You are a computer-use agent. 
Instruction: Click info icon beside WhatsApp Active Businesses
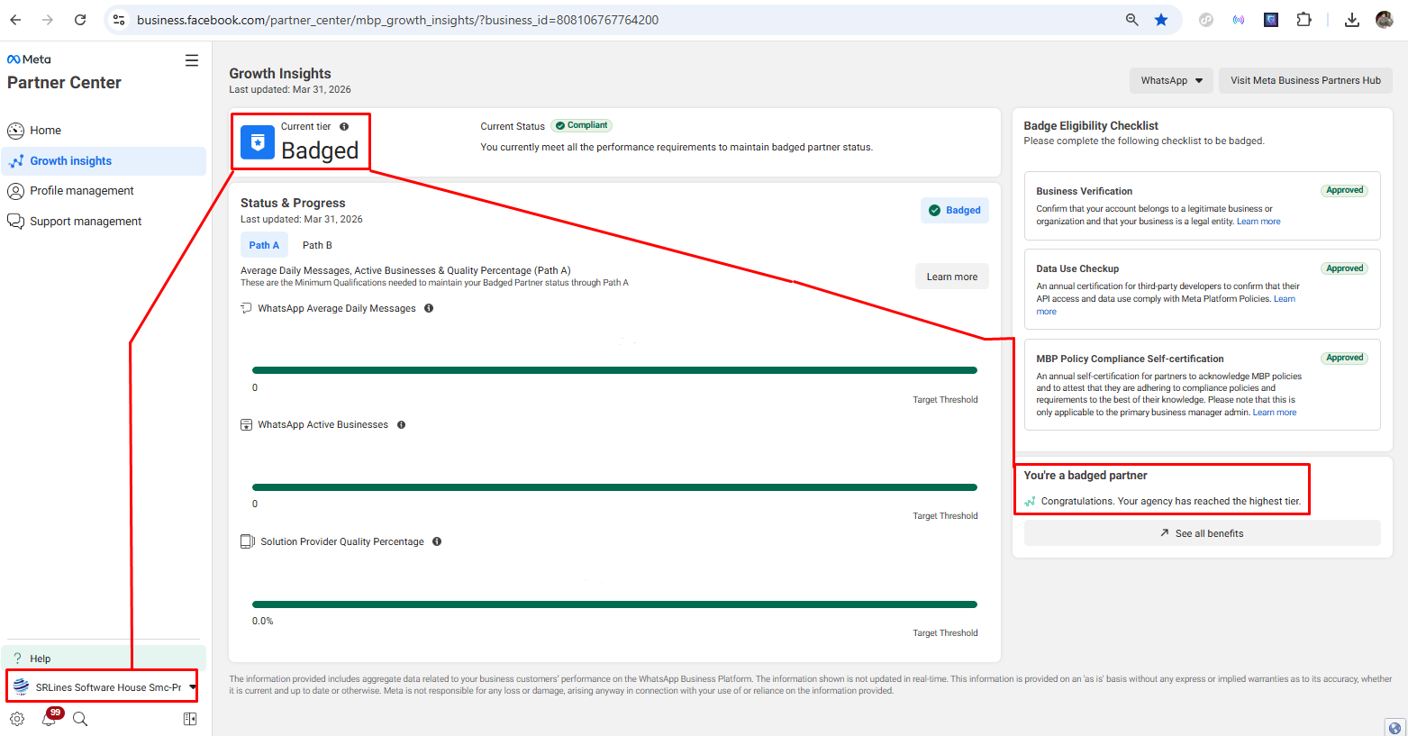point(401,425)
